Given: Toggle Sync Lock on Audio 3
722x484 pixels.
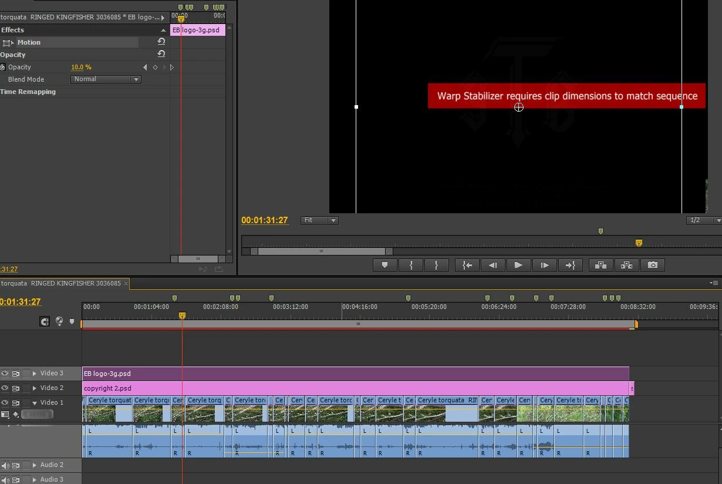Looking at the screenshot, I should (x=16, y=480).
